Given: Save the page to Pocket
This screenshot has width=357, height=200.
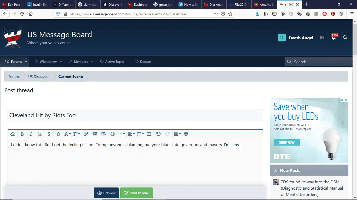Looking at the screenshot, I should 223,14.
